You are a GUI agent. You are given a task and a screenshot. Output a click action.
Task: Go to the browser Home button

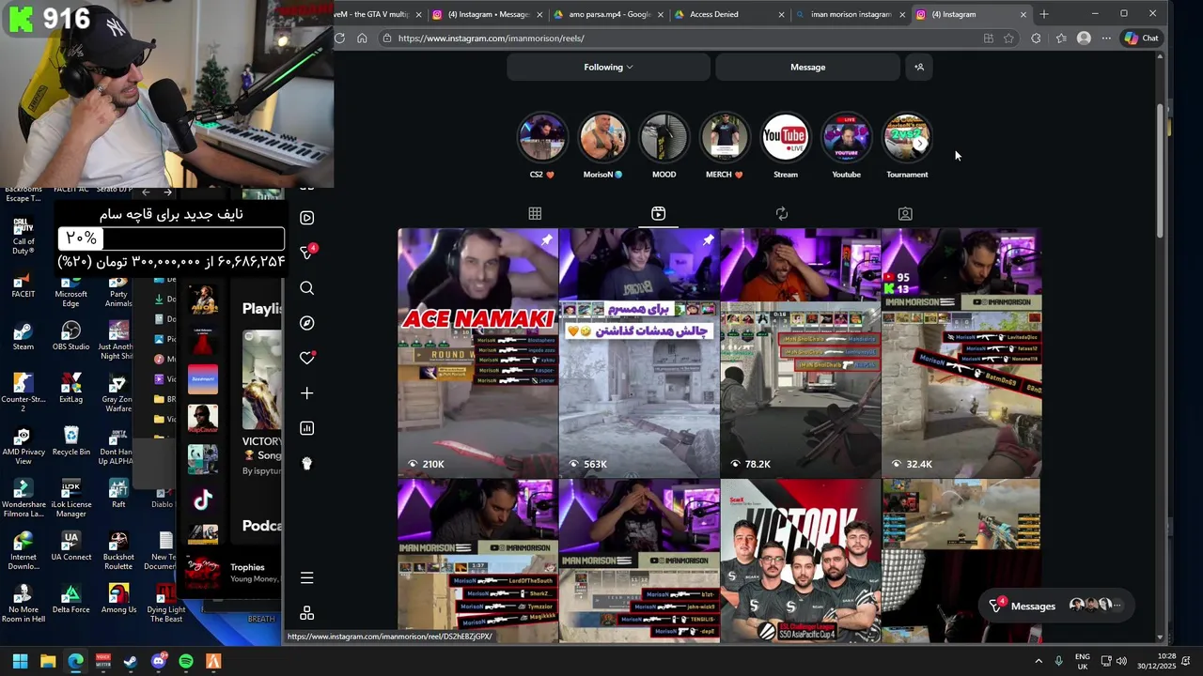(x=362, y=38)
